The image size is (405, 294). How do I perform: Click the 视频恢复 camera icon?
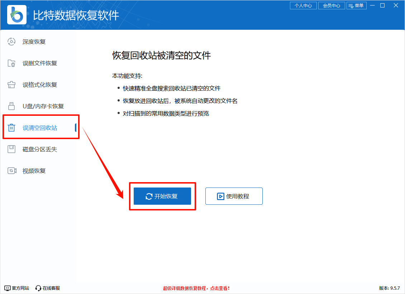coord(12,171)
